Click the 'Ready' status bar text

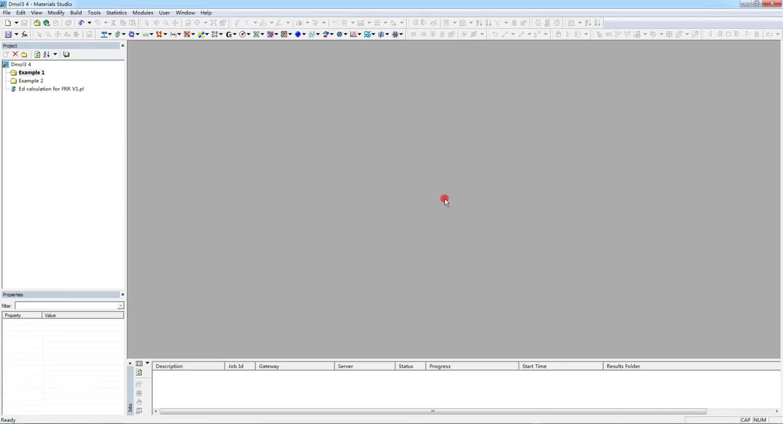[8, 420]
